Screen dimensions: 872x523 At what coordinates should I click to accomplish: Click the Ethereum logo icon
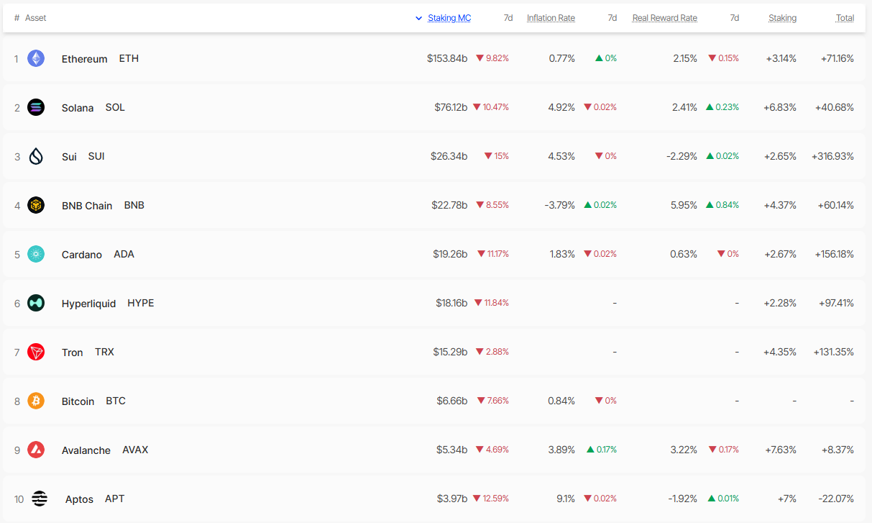point(36,58)
